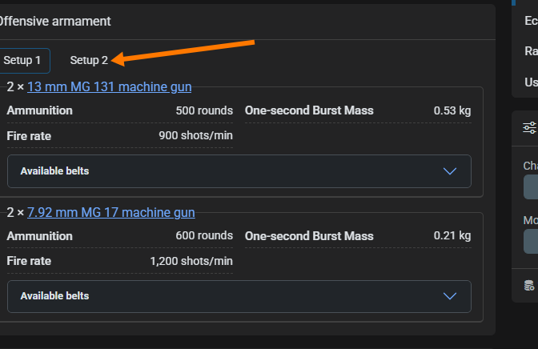Expand the MG 17 belts chevron arrow
Screen dimensions: 538x349
pos(450,296)
